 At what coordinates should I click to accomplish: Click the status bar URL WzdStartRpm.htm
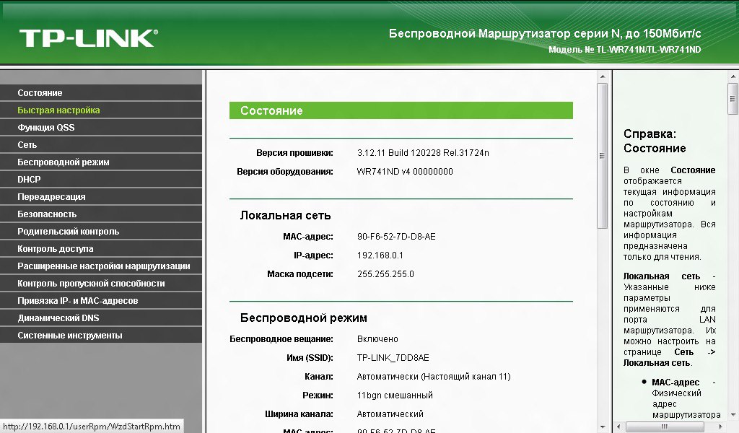click(92, 427)
